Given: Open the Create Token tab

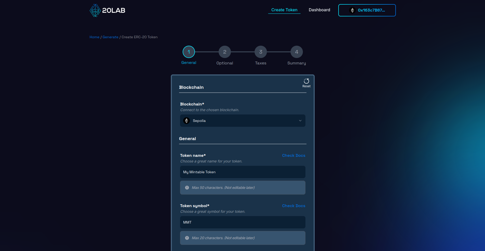Looking at the screenshot, I should (284, 10).
